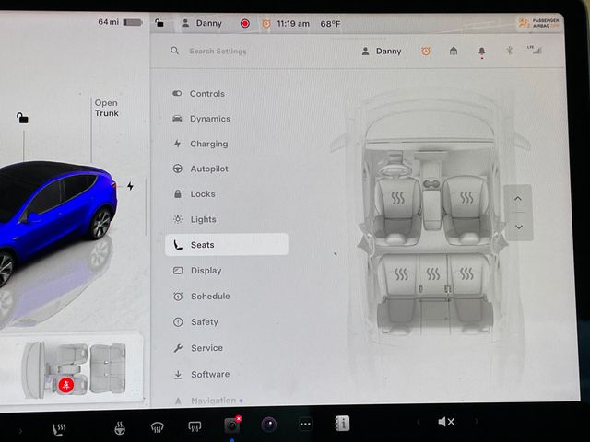Tap Open Trunk on the car view
The image size is (590, 442).
(x=107, y=109)
